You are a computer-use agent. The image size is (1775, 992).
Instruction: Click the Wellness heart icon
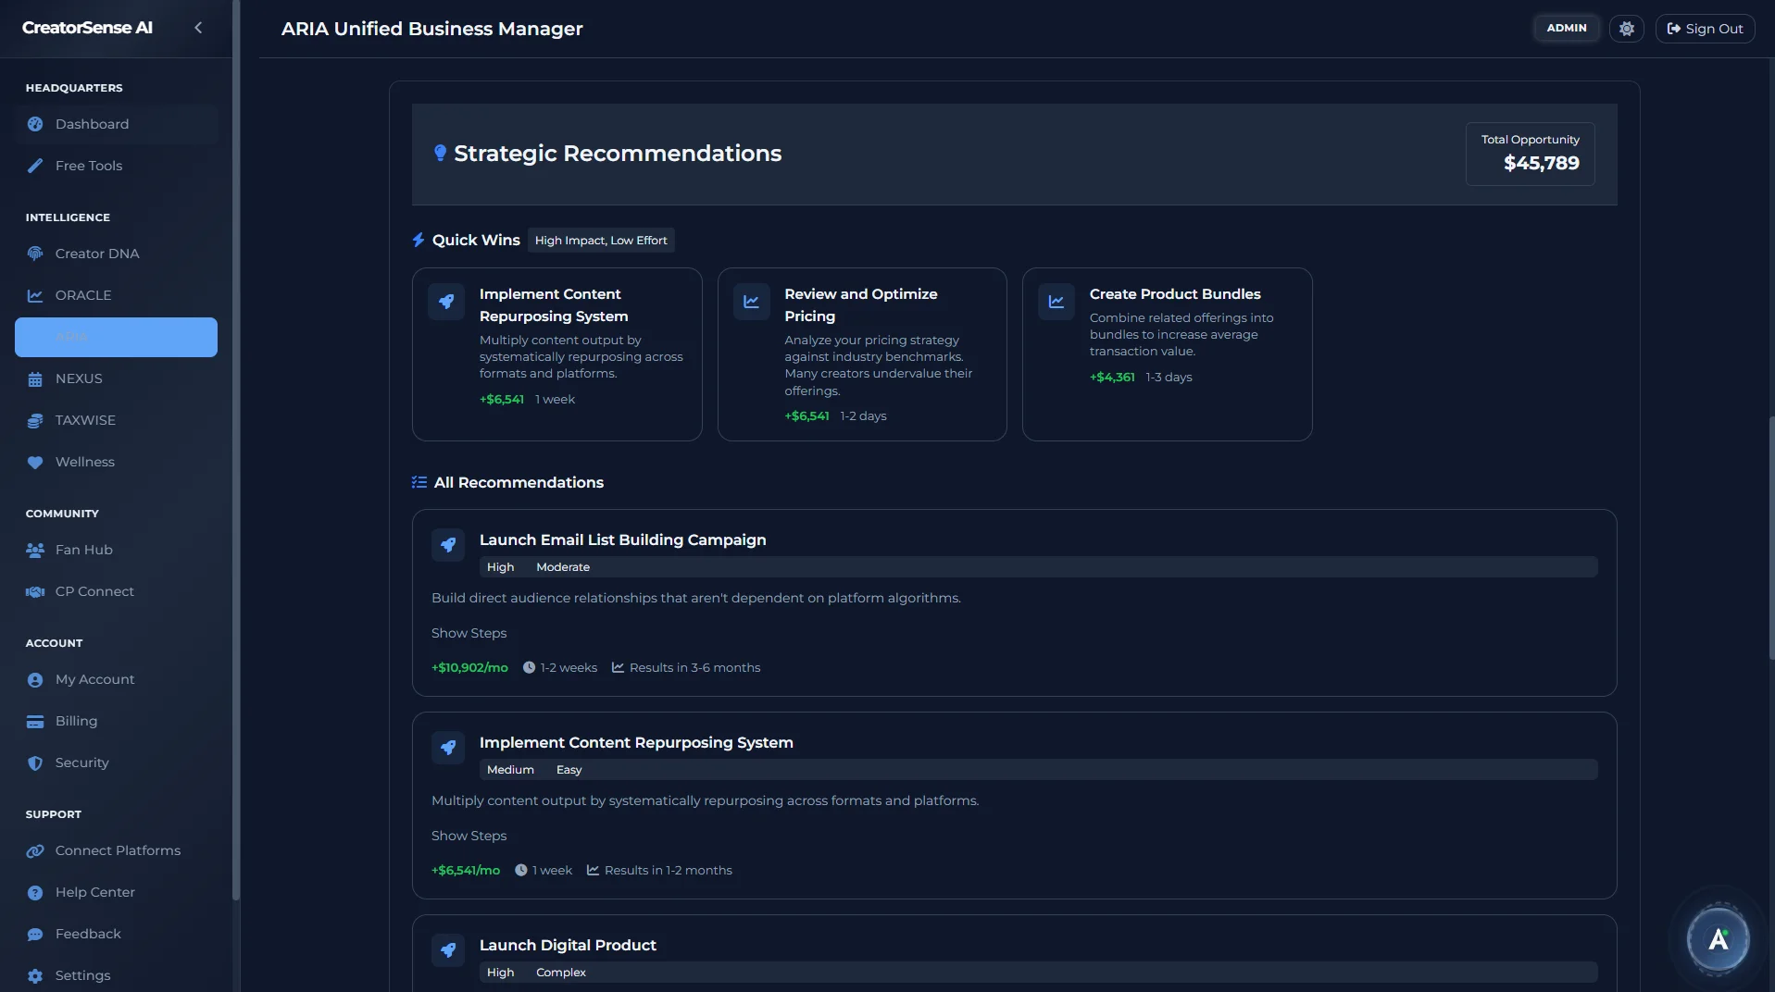tap(34, 462)
